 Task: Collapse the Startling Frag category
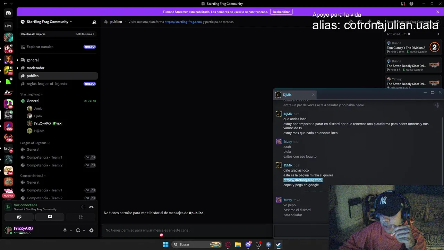tap(32, 94)
